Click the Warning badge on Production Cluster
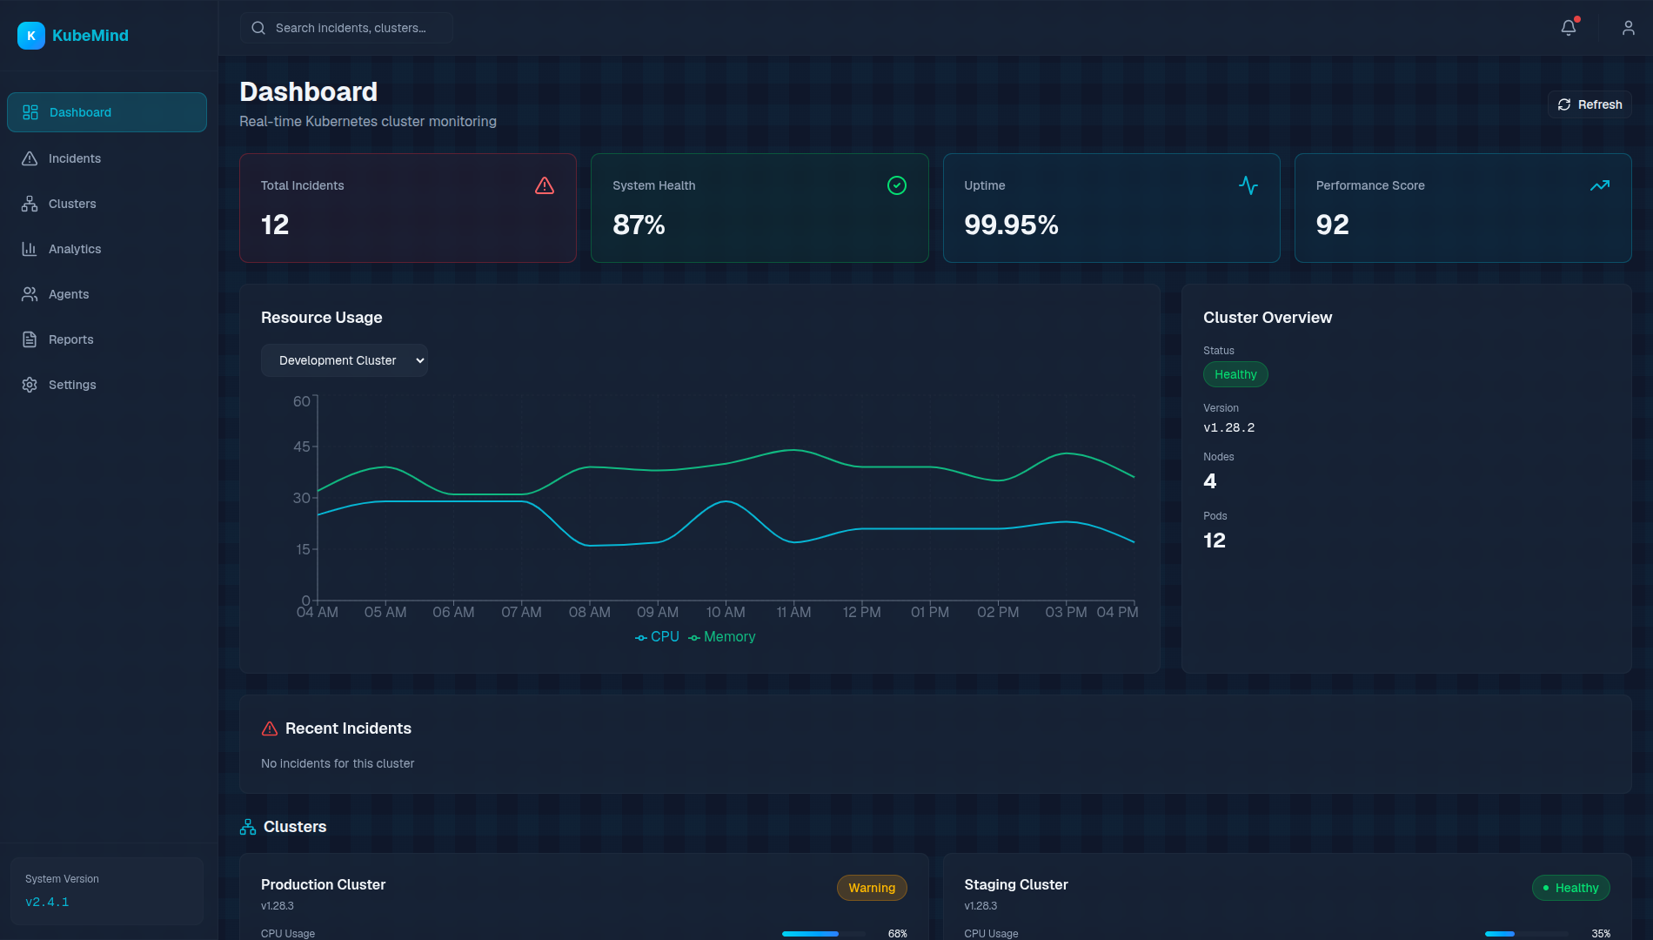1653x940 pixels. [872, 888]
